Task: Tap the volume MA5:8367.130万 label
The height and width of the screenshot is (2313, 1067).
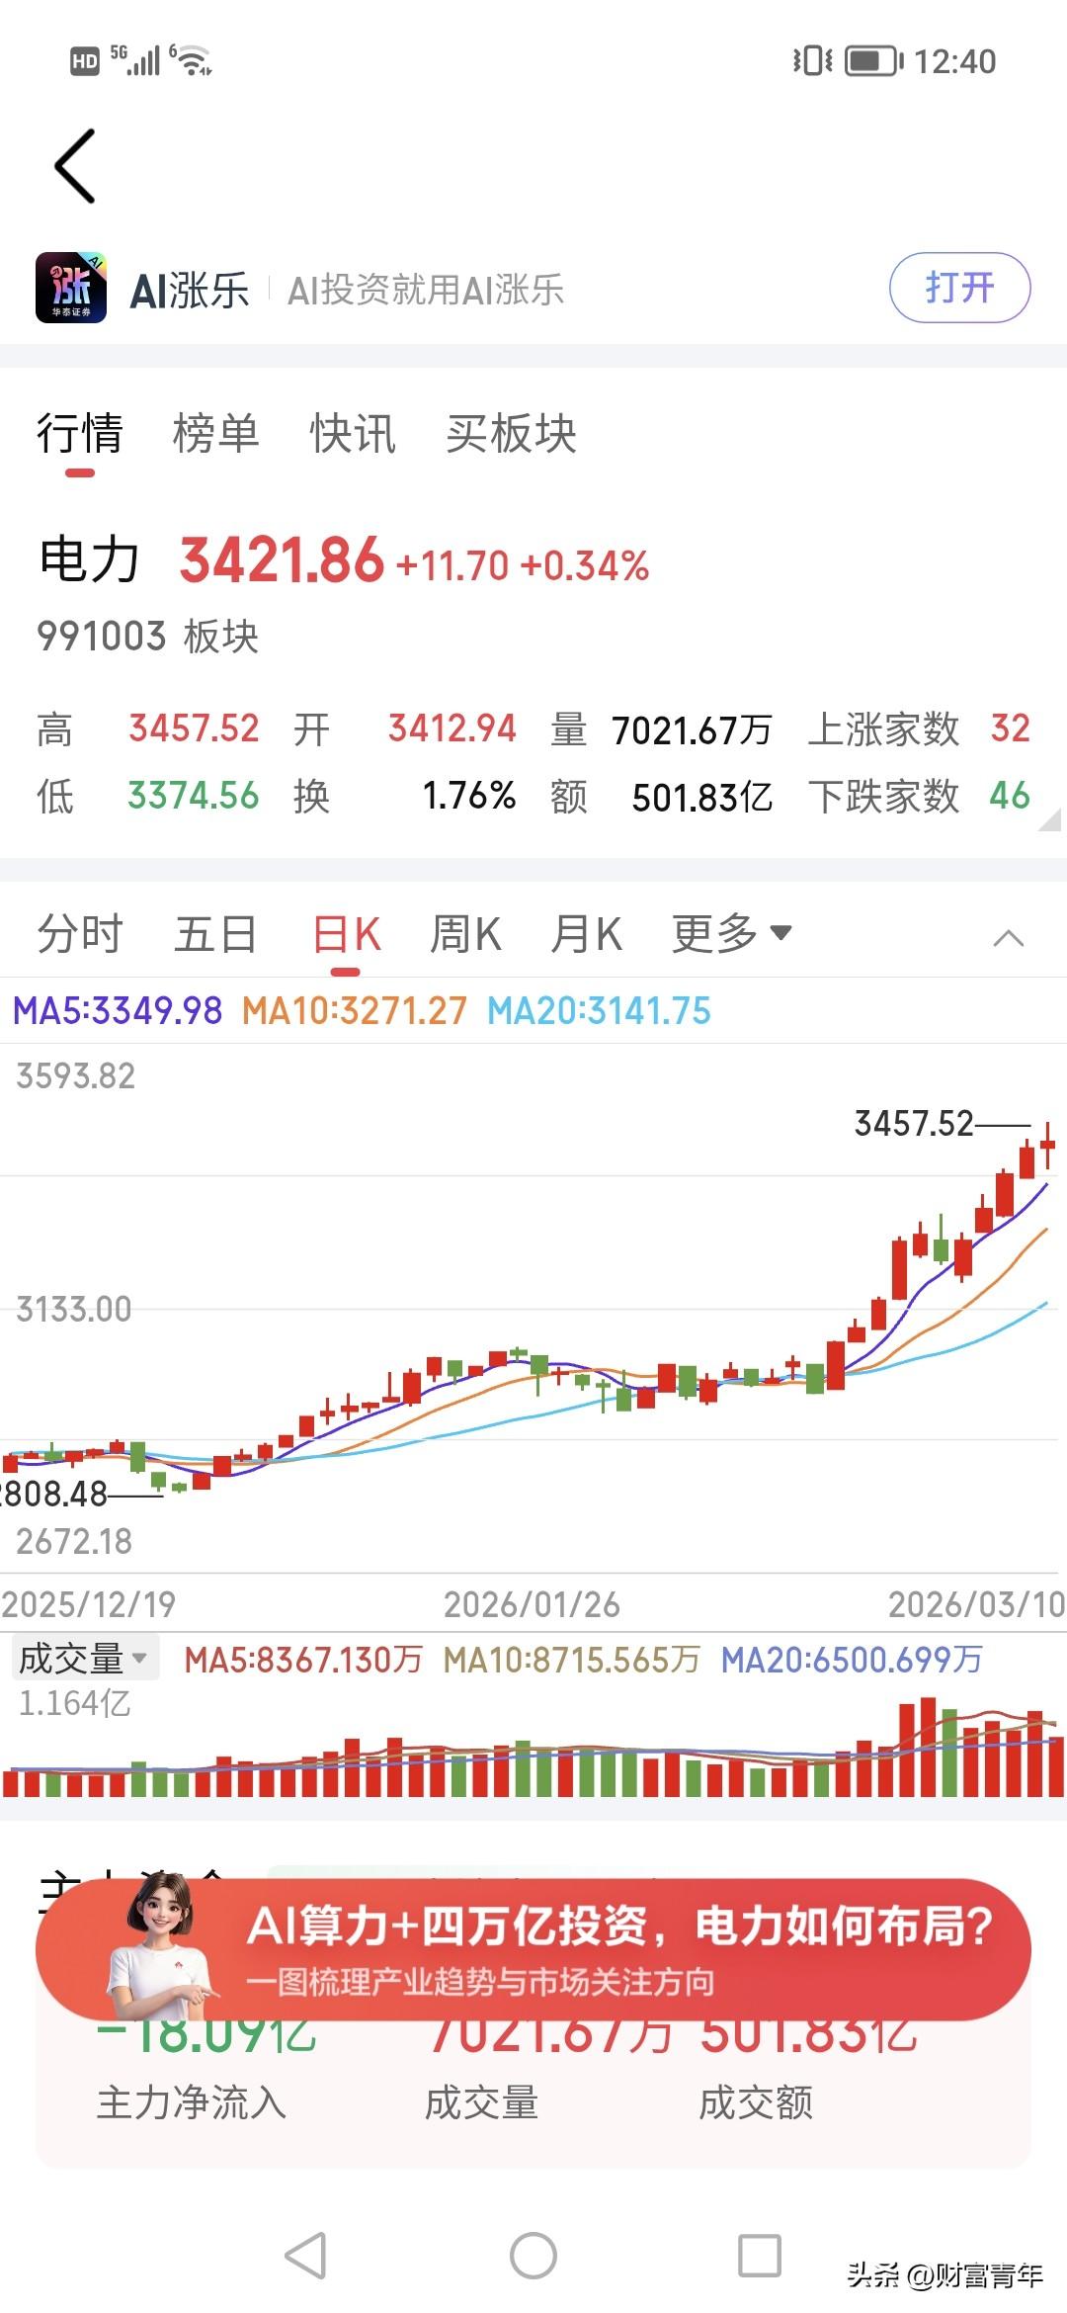Action: click(x=303, y=1660)
